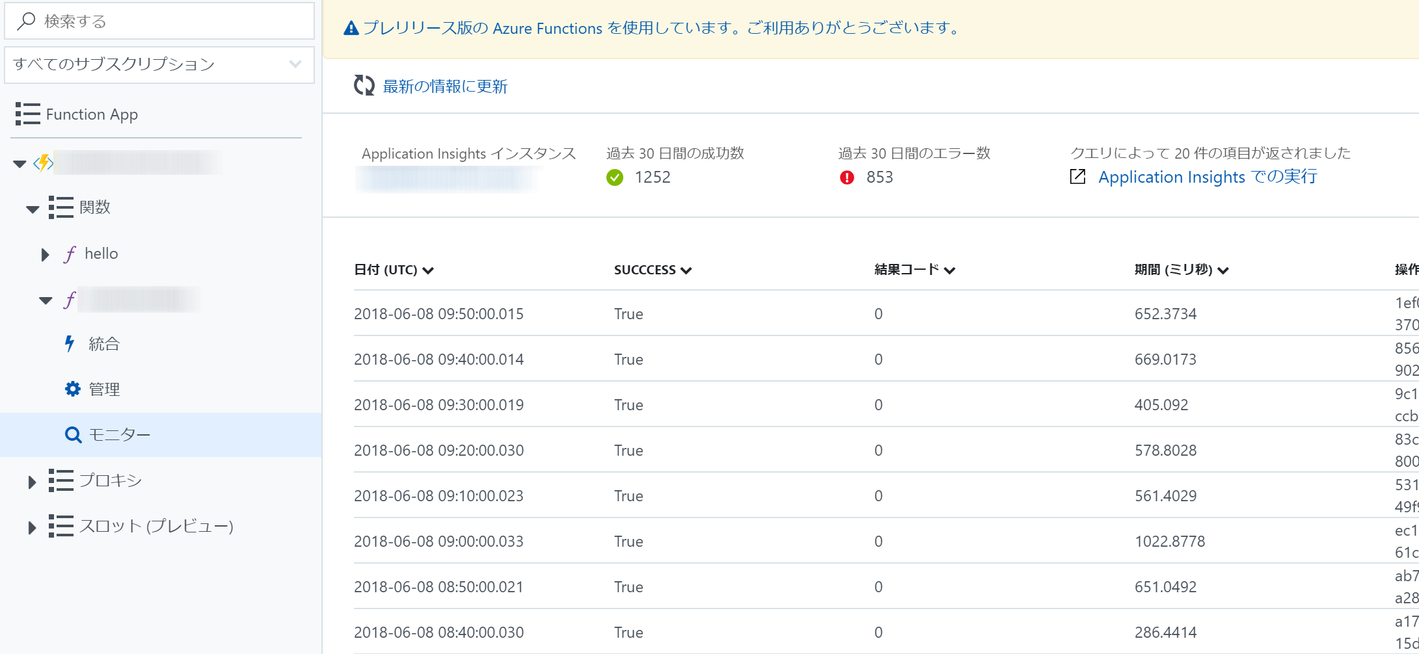The width and height of the screenshot is (1419, 654).
Task: Click the success count 1252
Action: [x=653, y=177]
